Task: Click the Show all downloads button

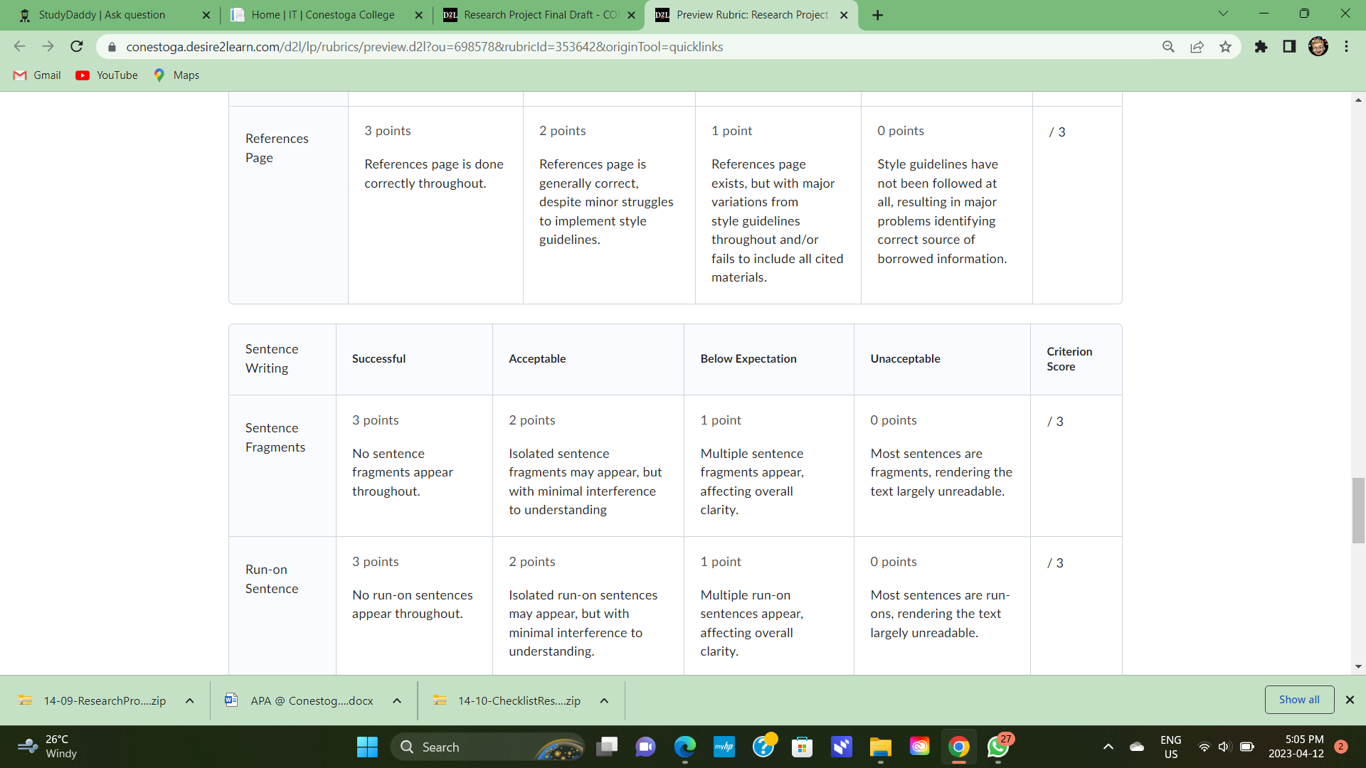Action: tap(1298, 700)
